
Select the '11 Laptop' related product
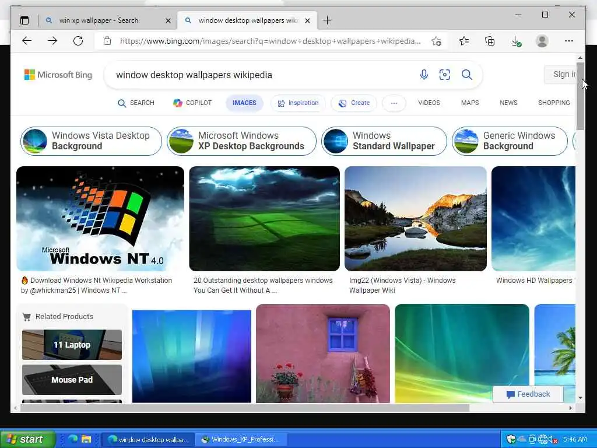tap(72, 345)
